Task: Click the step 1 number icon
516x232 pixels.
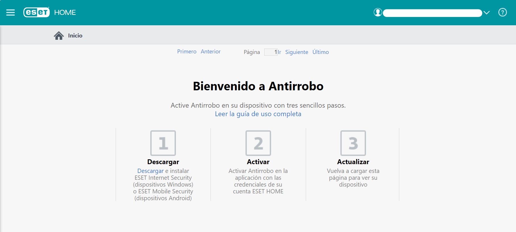Action: [x=163, y=143]
